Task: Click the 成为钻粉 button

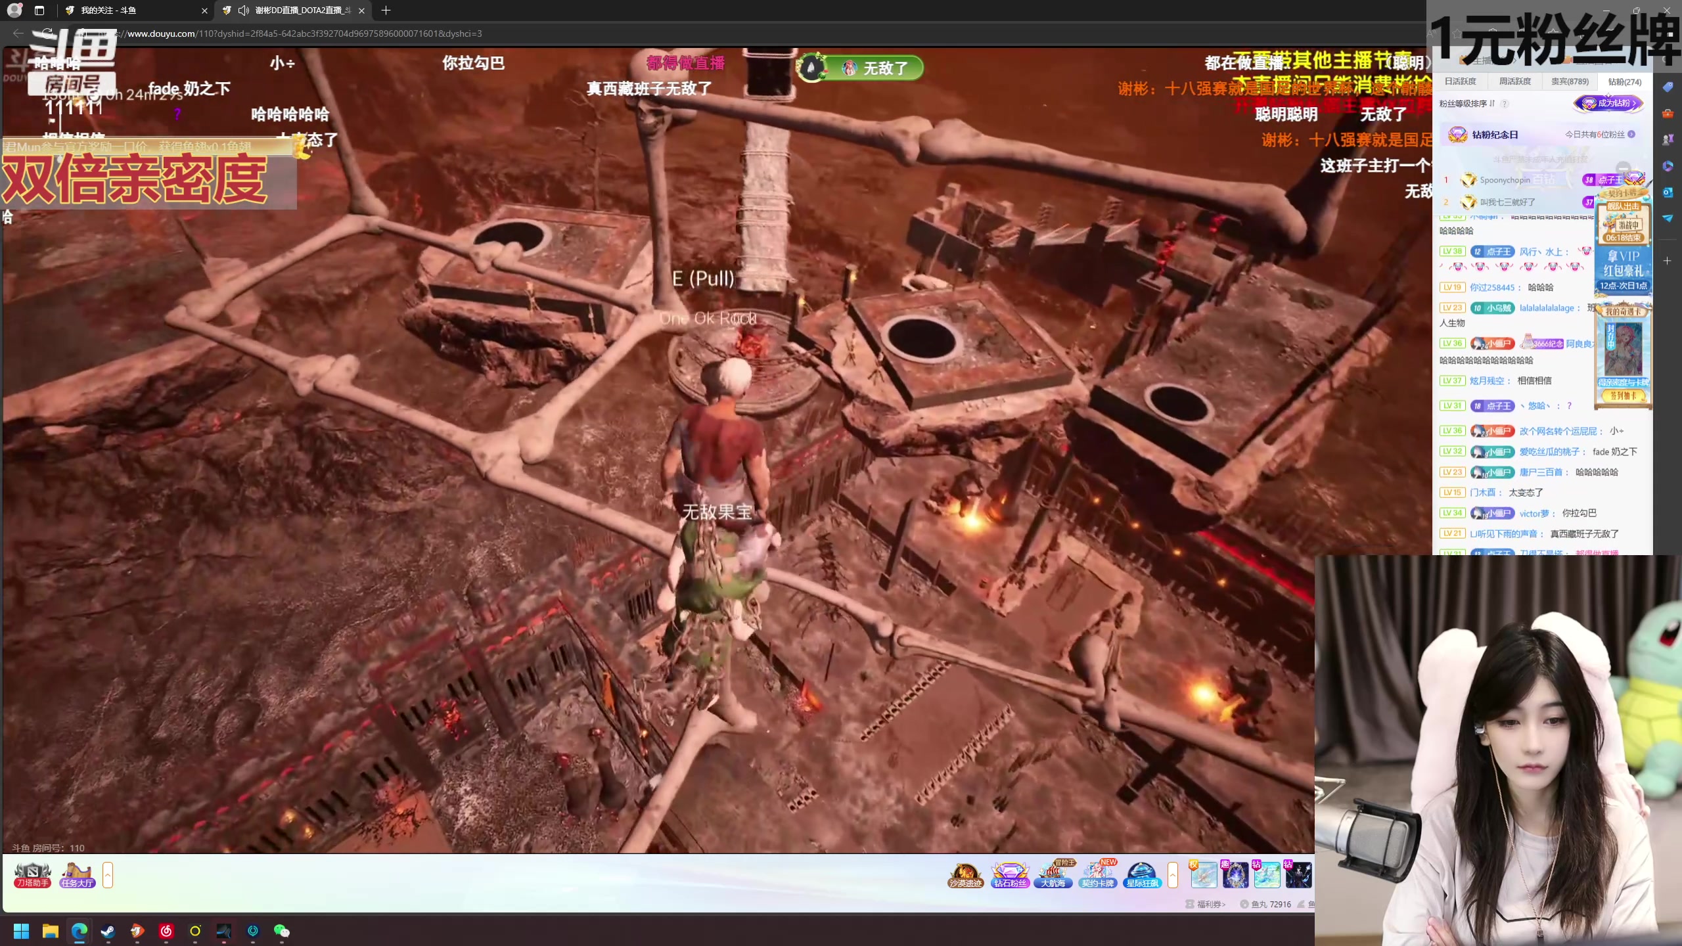Action: pos(1608,103)
